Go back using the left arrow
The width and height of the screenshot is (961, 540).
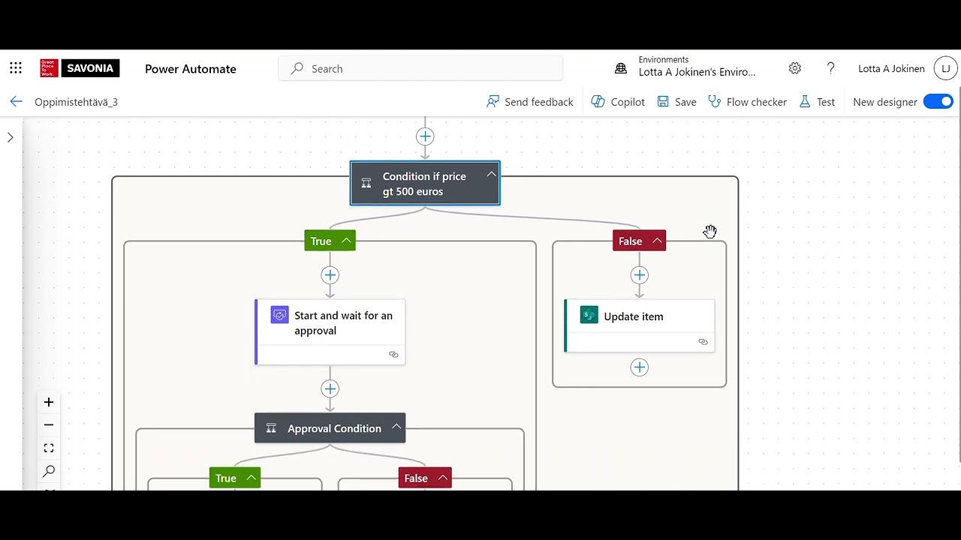(17, 102)
